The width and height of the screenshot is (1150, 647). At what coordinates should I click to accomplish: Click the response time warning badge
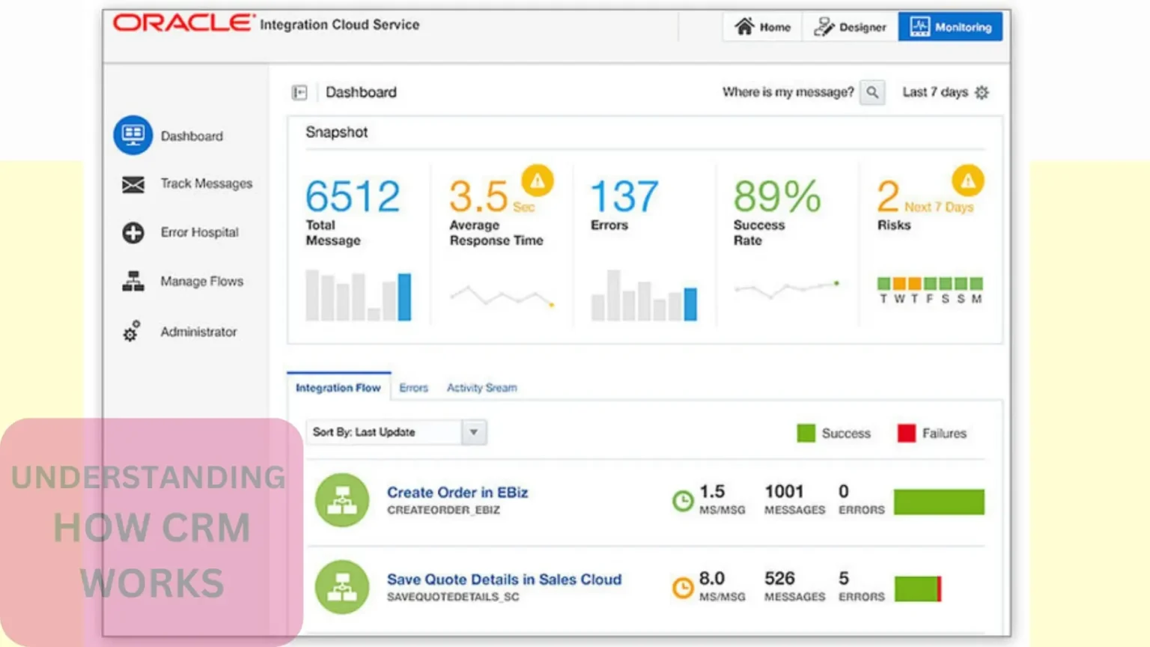pos(538,180)
